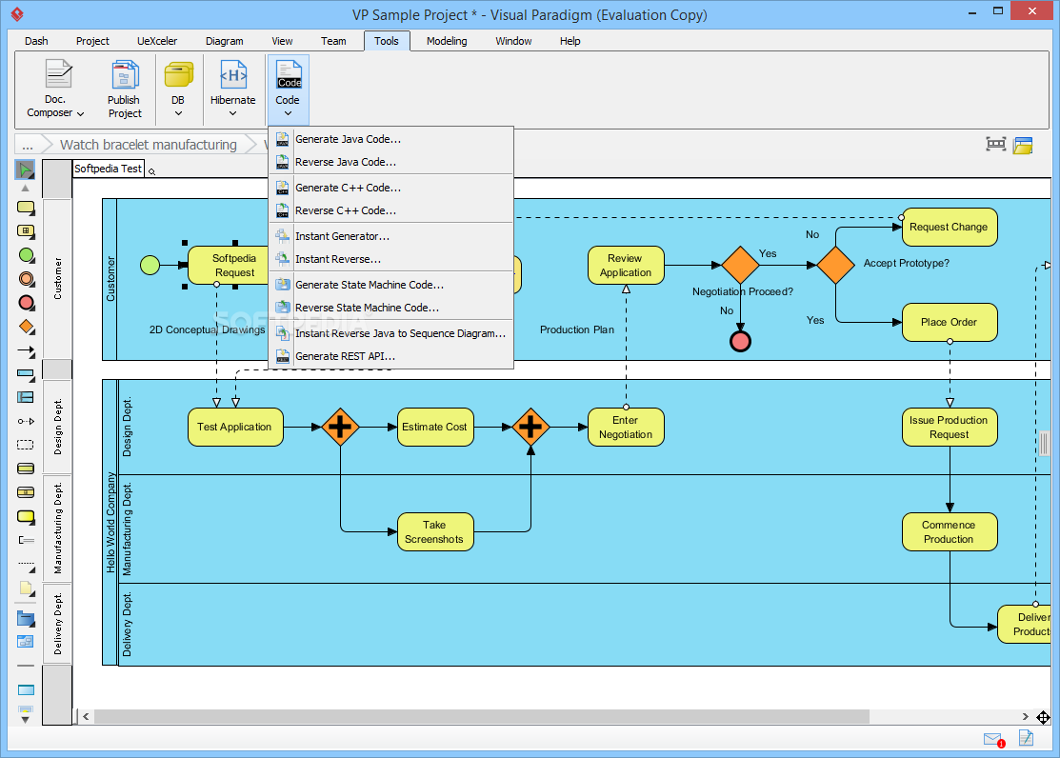1060x758 pixels.
Task: Choose Reverse C++ Code...
Action: click(391, 211)
